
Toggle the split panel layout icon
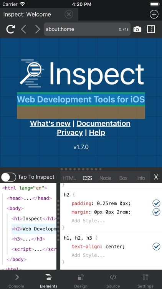coord(151,29)
